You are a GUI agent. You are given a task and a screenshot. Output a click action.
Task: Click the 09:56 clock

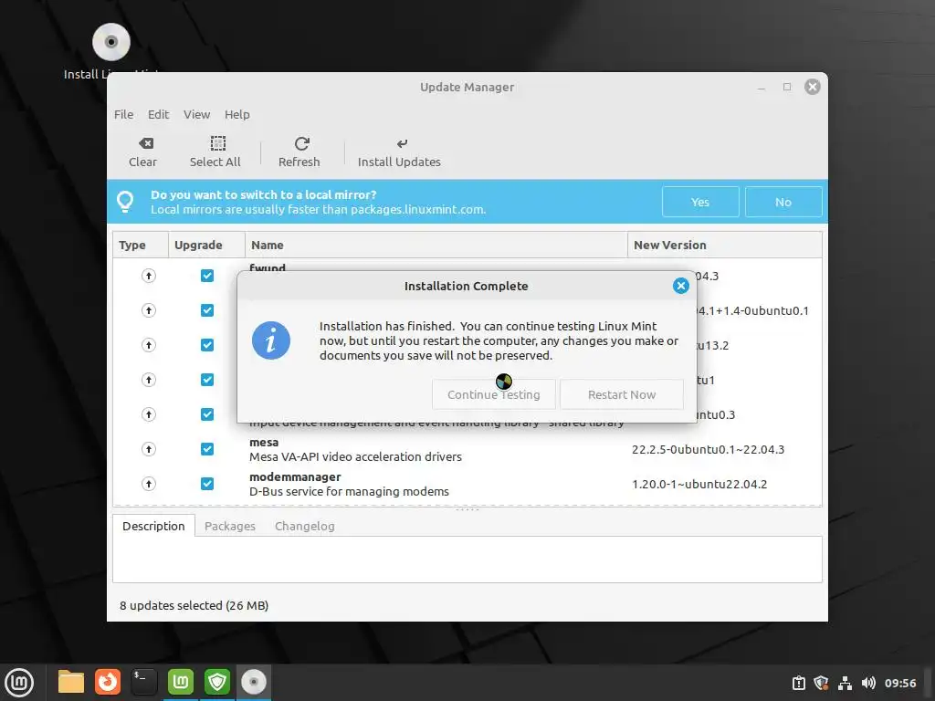899,683
